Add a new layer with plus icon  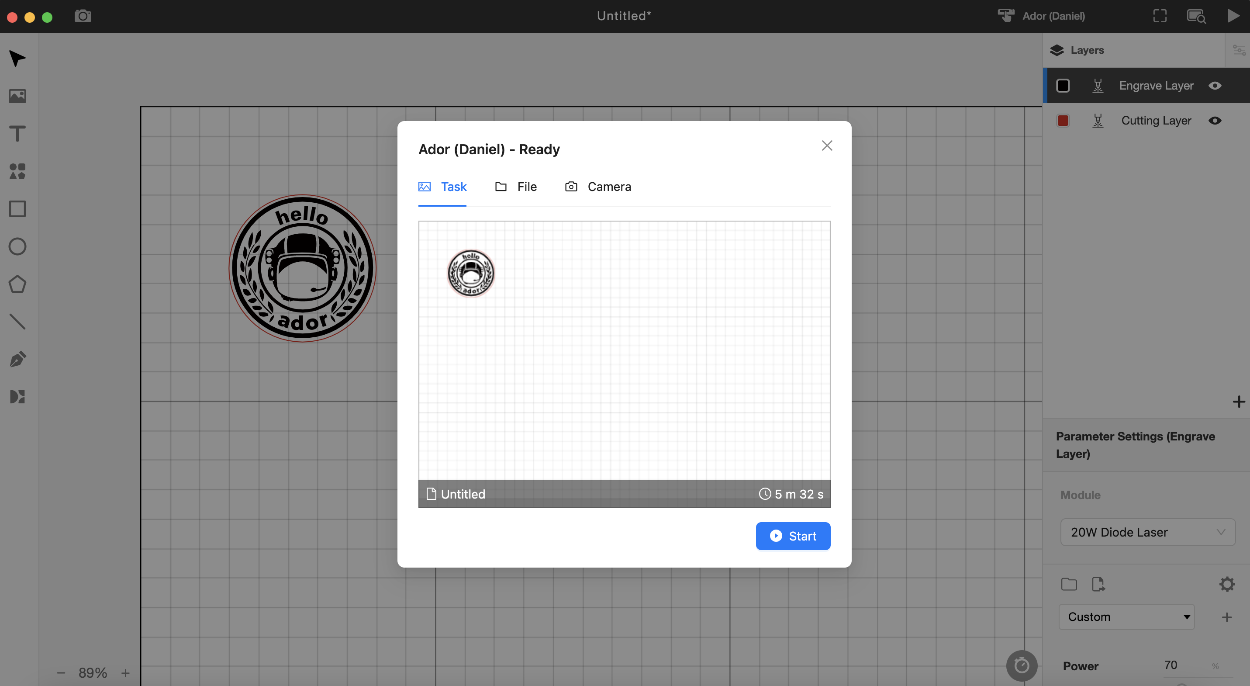coord(1238,402)
